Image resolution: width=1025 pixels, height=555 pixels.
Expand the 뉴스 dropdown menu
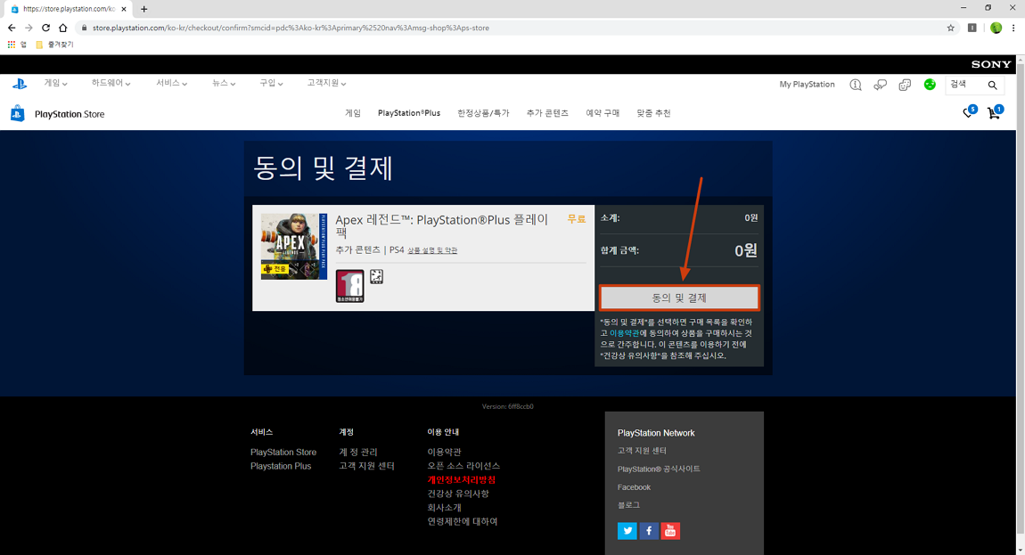[224, 83]
